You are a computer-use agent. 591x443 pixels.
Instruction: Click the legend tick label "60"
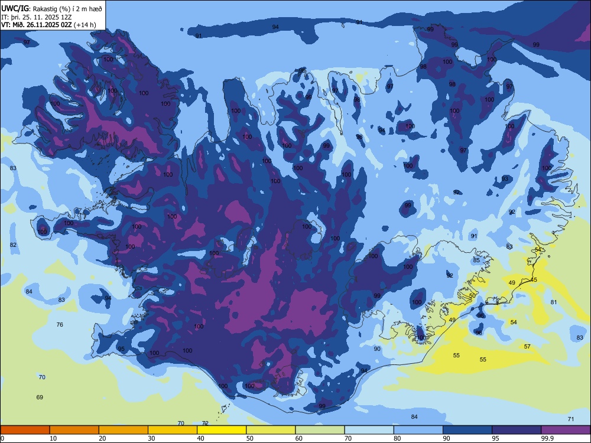tap(299, 438)
